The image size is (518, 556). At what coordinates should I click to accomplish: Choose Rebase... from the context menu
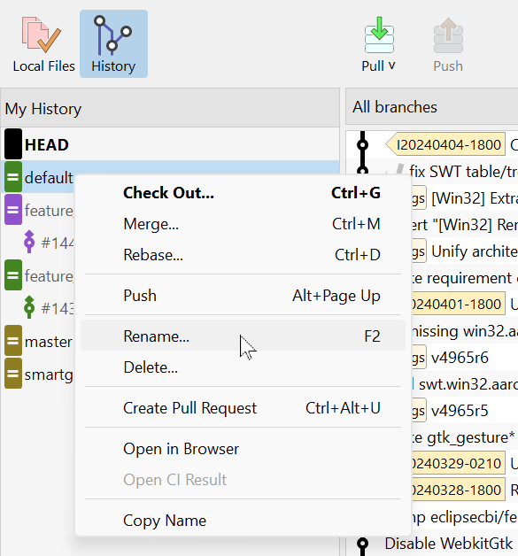pyautogui.click(x=243, y=255)
